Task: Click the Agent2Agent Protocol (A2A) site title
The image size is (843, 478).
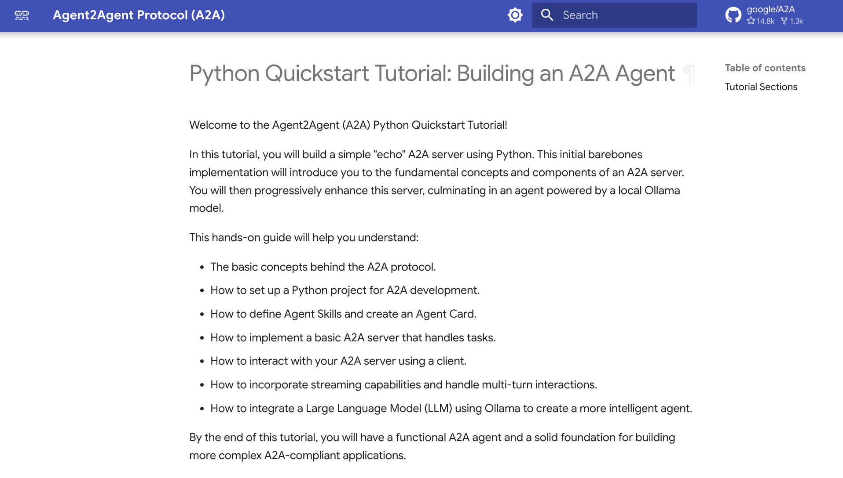Action: (138, 15)
